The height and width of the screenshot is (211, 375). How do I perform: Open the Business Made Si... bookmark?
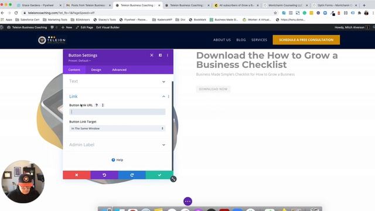224,19
